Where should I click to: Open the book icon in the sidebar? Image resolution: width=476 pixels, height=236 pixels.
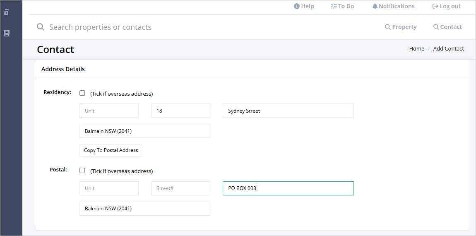click(x=7, y=33)
